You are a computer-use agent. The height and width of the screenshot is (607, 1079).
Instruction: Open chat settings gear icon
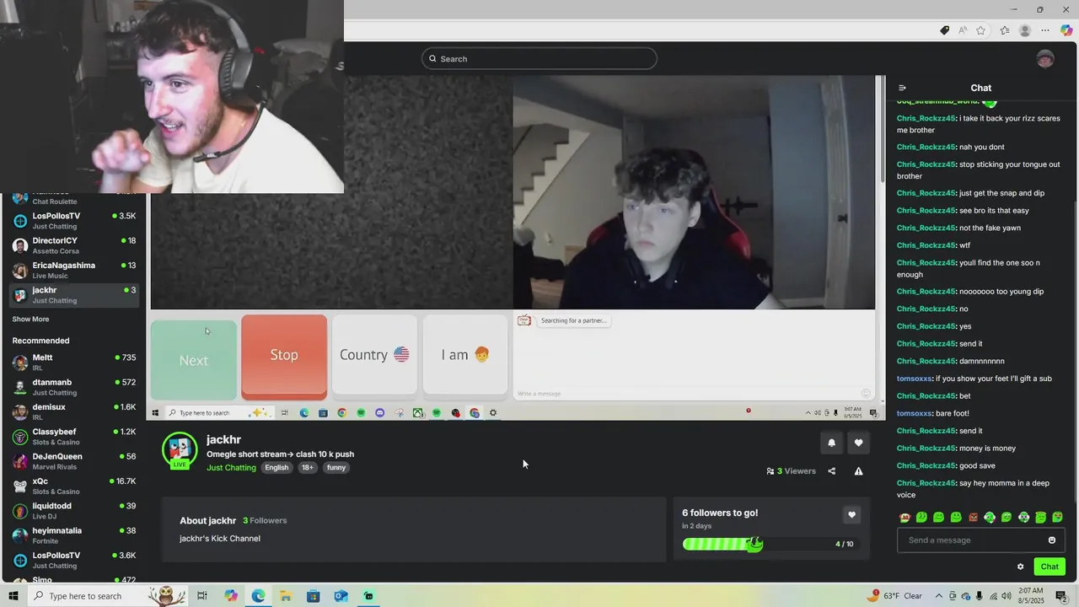click(1020, 567)
